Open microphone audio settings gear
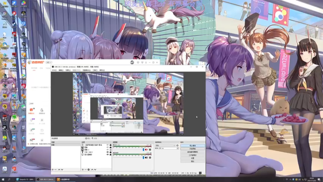 [150, 150]
